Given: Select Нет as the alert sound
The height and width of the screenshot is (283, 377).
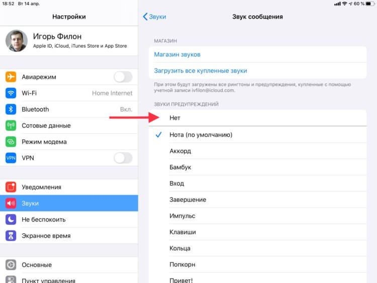Looking at the screenshot, I should (257, 118).
